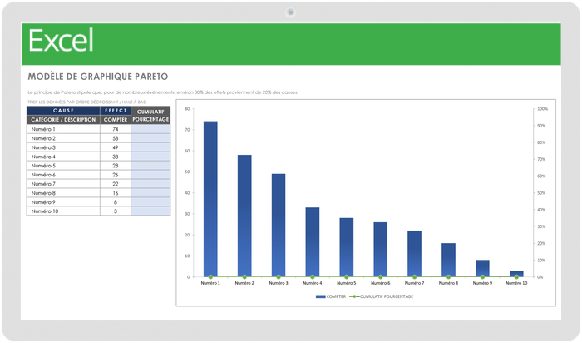Click the Numéro 1 label on chart axis
The width and height of the screenshot is (582, 343).
210,283
